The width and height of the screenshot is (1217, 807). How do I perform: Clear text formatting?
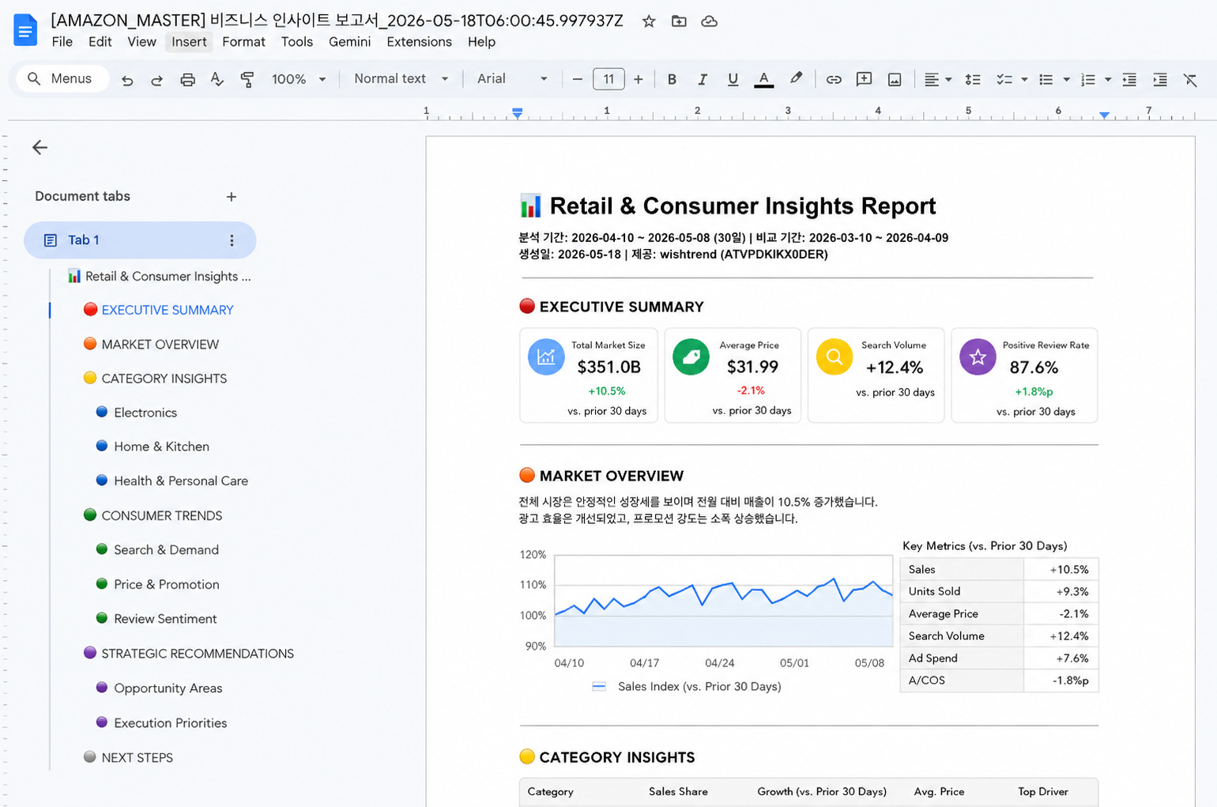(x=1190, y=79)
